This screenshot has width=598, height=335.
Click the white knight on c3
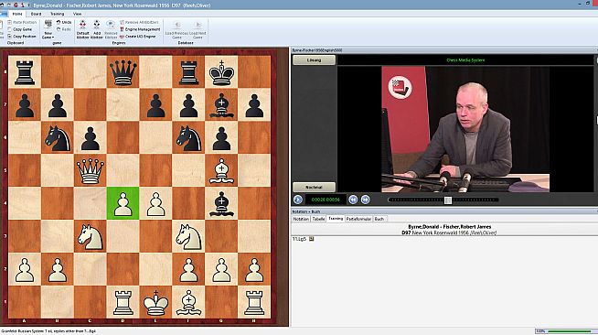[91, 236]
